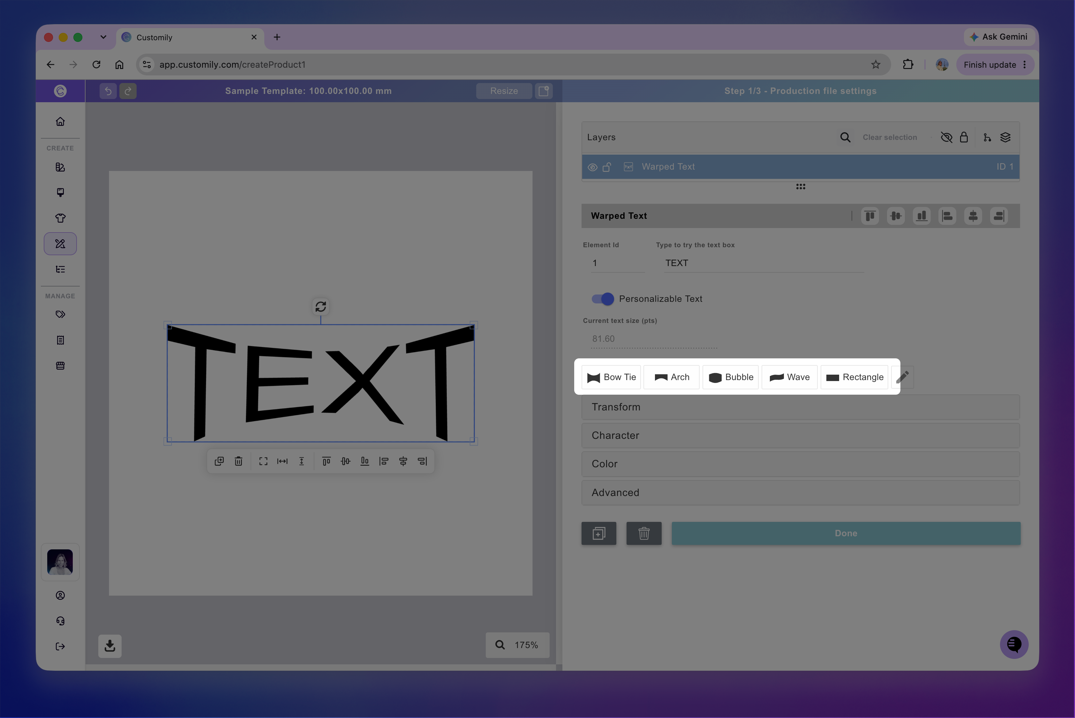Click the Done button
The width and height of the screenshot is (1075, 718).
pyautogui.click(x=846, y=533)
